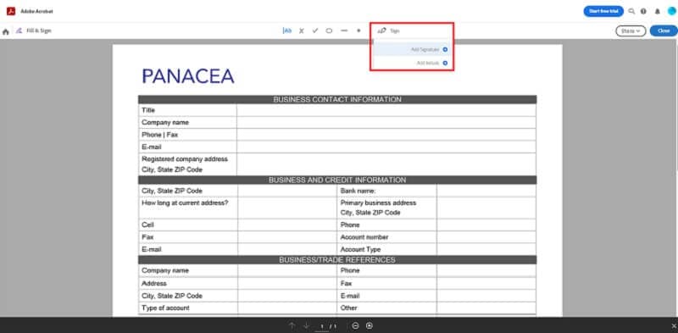Choose Add Signature option
Image resolution: width=678 pixels, height=333 pixels.
411,50
